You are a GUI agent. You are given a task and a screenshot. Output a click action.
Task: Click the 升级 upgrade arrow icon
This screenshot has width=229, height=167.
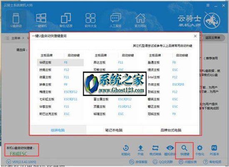click(x=140, y=150)
